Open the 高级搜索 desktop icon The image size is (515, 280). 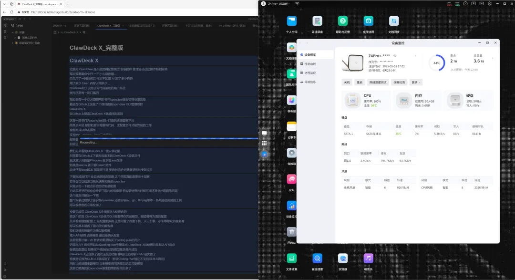tap(317, 259)
